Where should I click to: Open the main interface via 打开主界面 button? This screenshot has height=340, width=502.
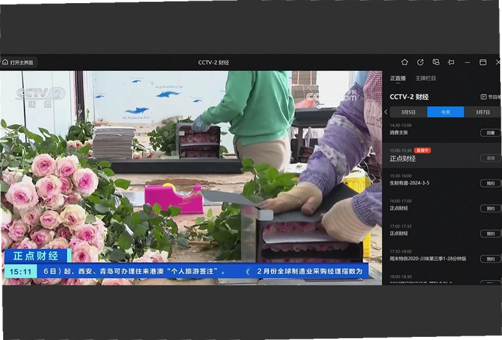point(18,63)
